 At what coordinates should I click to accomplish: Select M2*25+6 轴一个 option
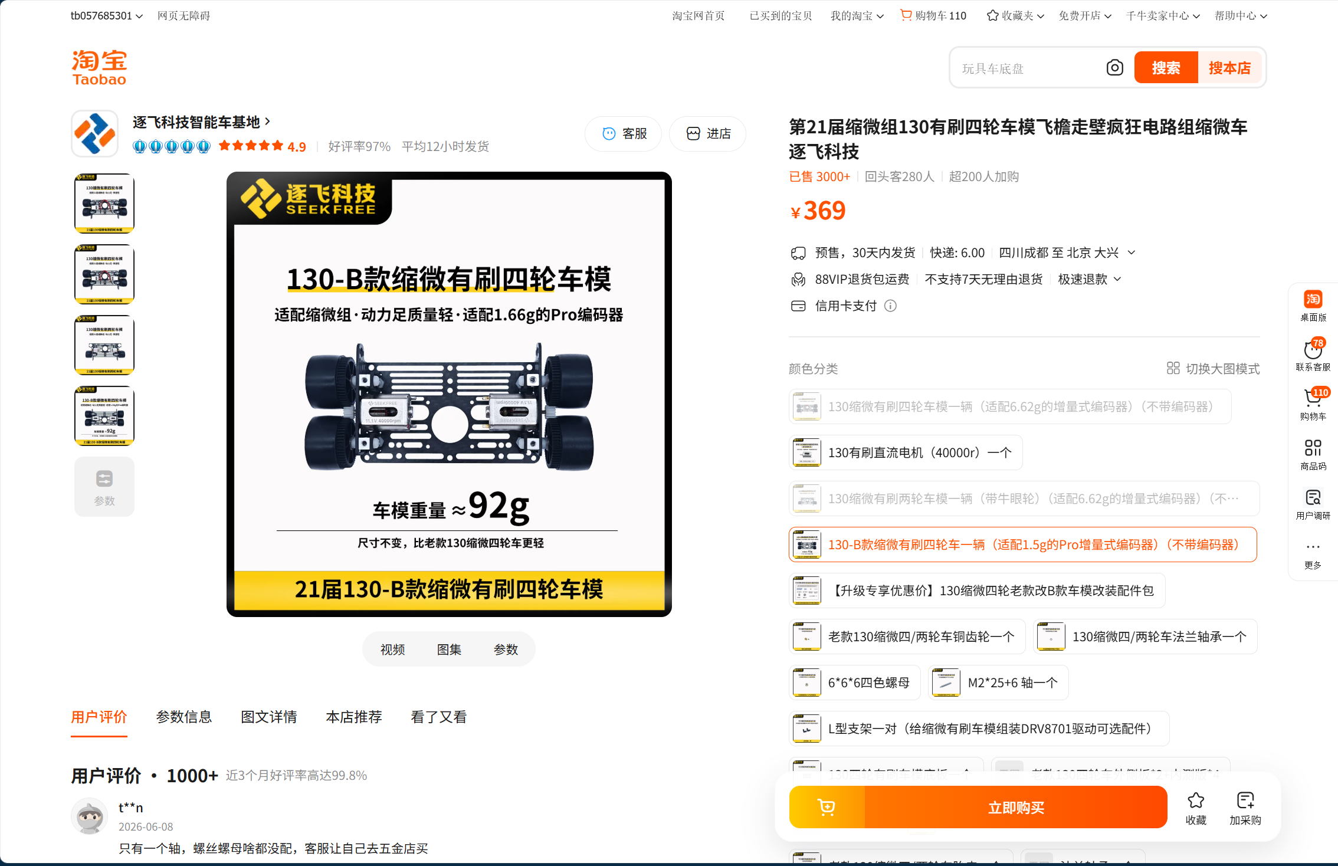[999, 683]
